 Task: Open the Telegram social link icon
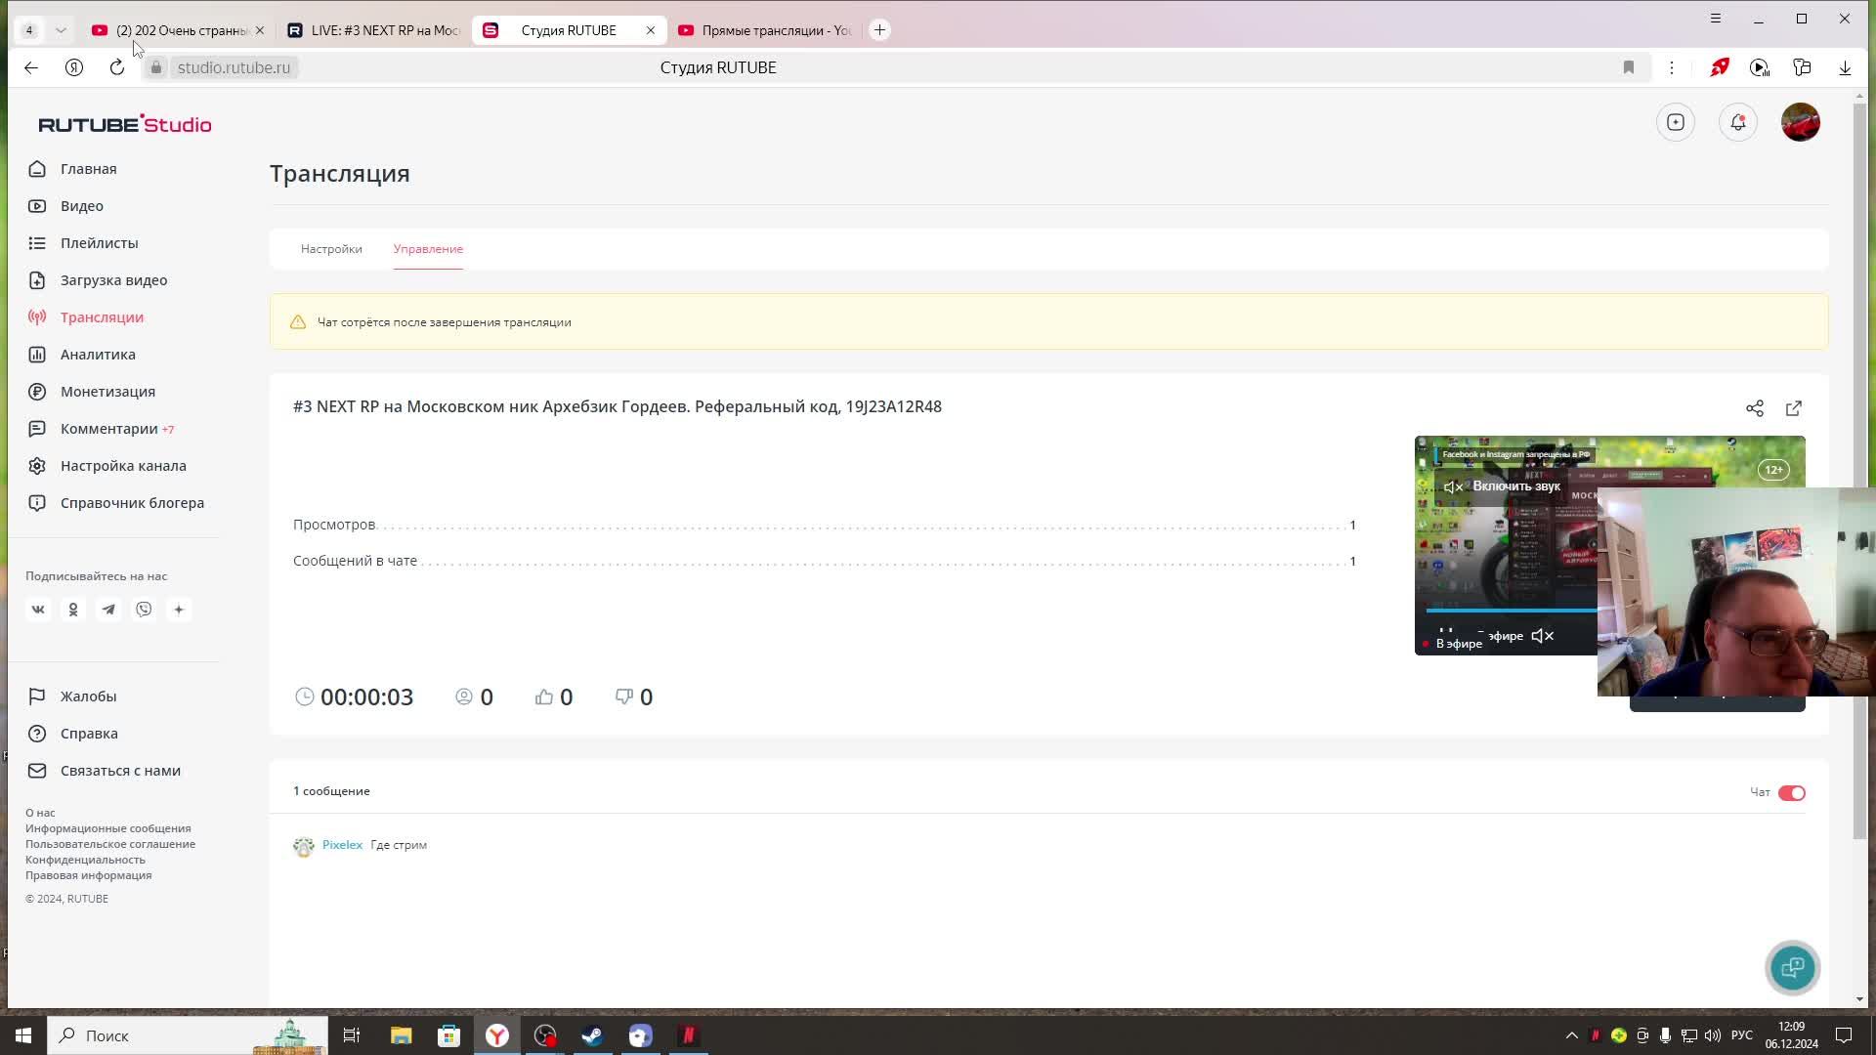[x=108, y=610]
